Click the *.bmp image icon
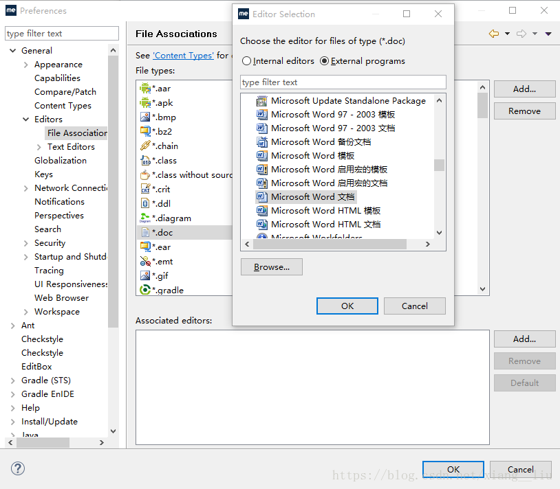 click(x=145, y=117)
